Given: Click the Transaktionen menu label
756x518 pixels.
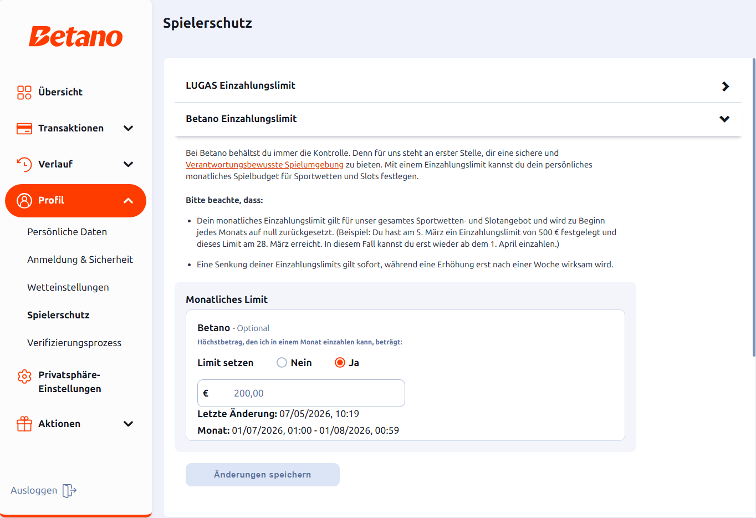Looking at the screenshot, I should point(71,128).
